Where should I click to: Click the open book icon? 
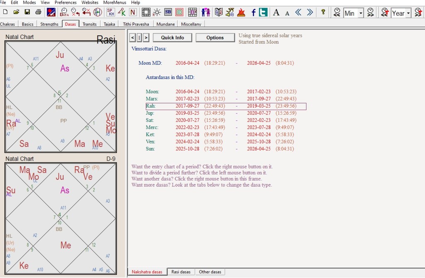click(219, 12)
